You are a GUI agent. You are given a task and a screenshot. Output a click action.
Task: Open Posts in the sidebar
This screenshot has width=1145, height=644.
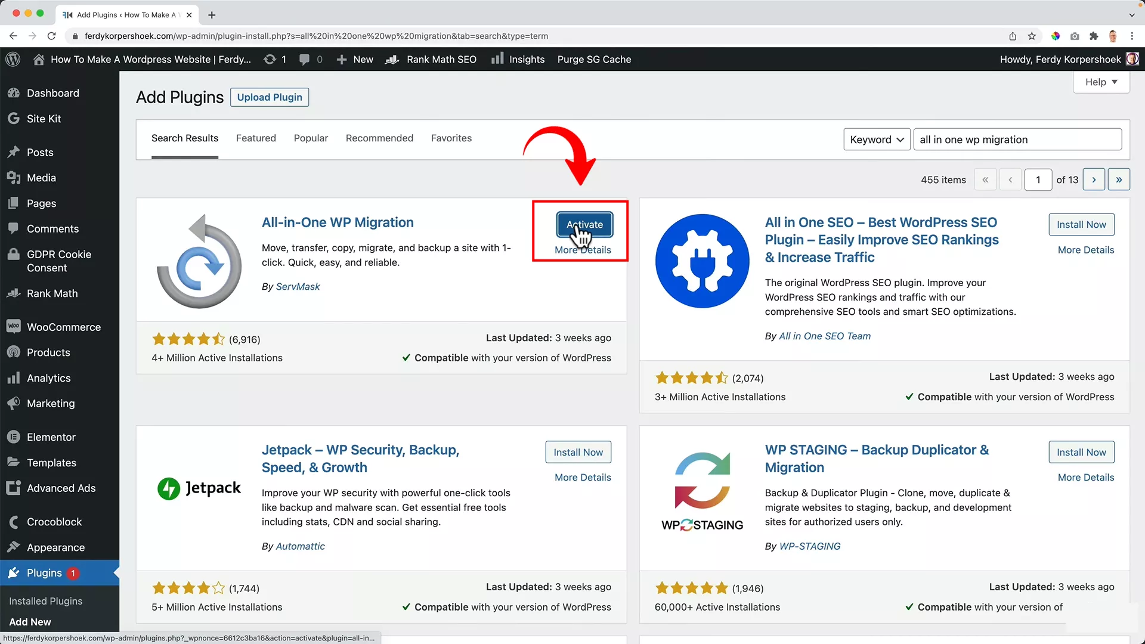click(40, 152)
